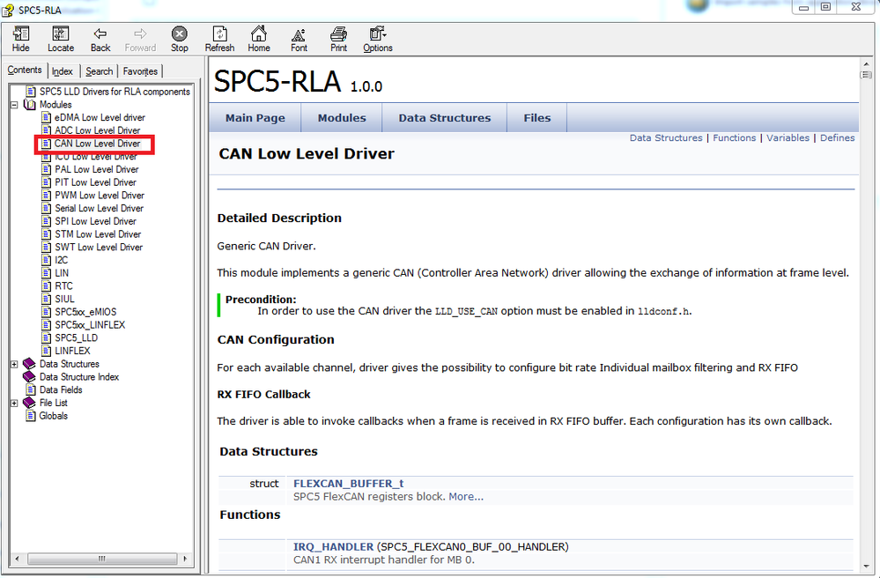The height and width of the screenshot is (578, 880).
Task: Switch to the Search tab
Action: [100, 71]
